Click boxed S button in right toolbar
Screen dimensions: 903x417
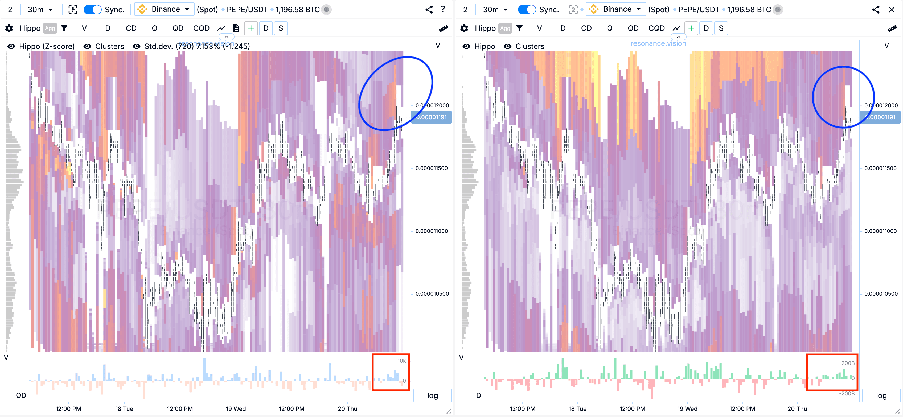coord(721,28)
